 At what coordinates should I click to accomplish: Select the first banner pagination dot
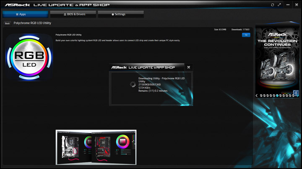coord(261,96)
